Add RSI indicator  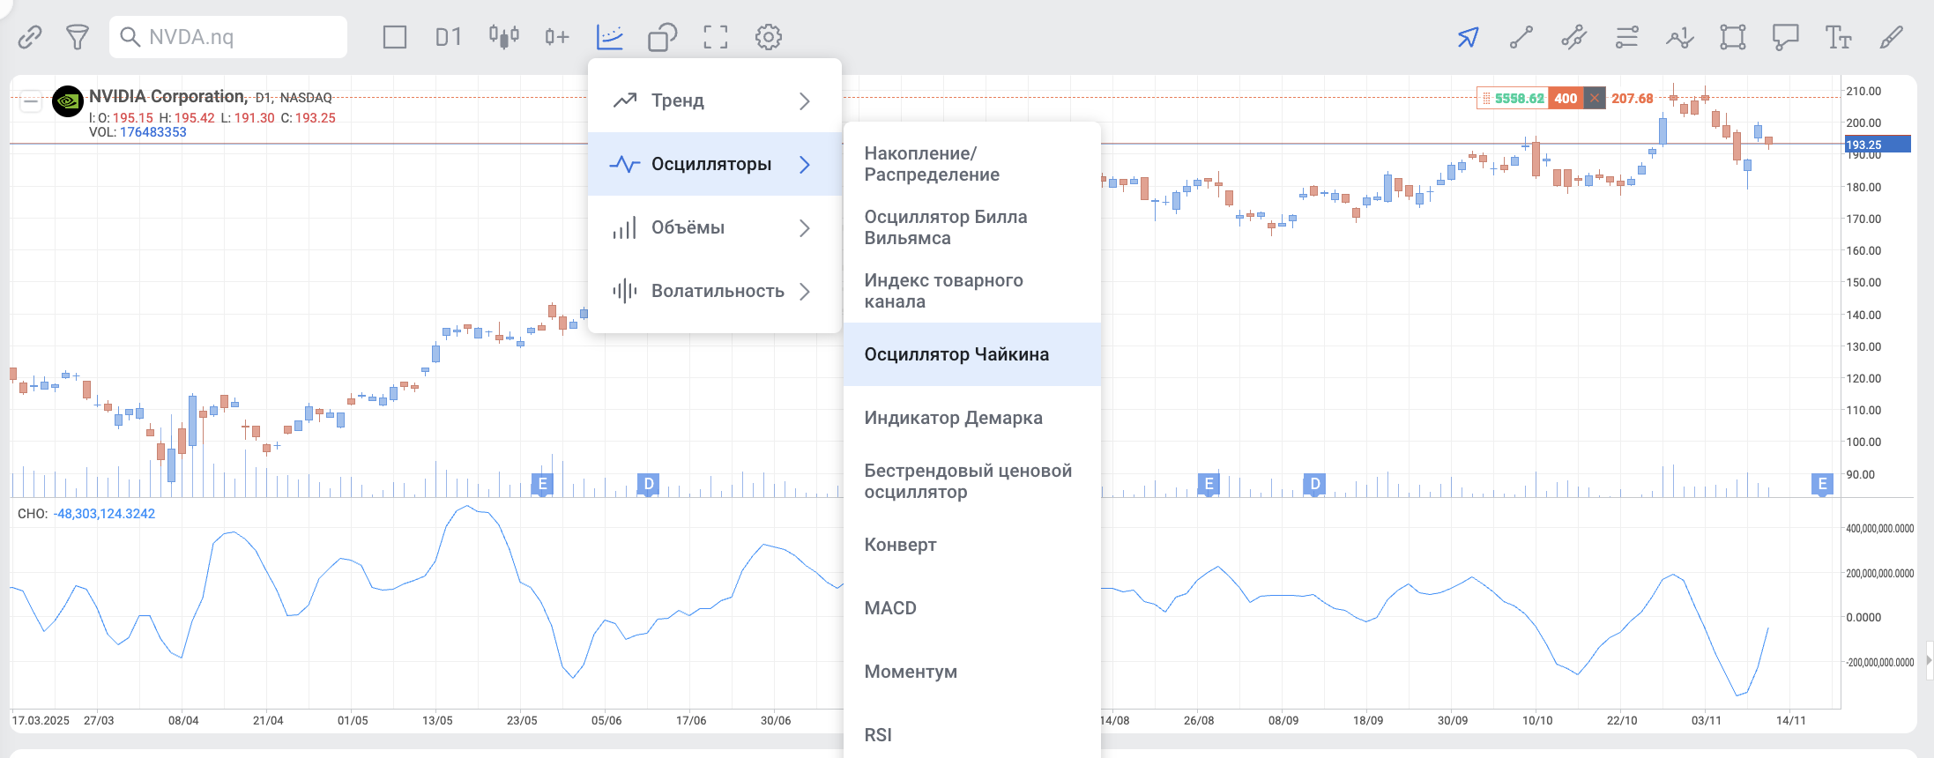tap(972, 735)
